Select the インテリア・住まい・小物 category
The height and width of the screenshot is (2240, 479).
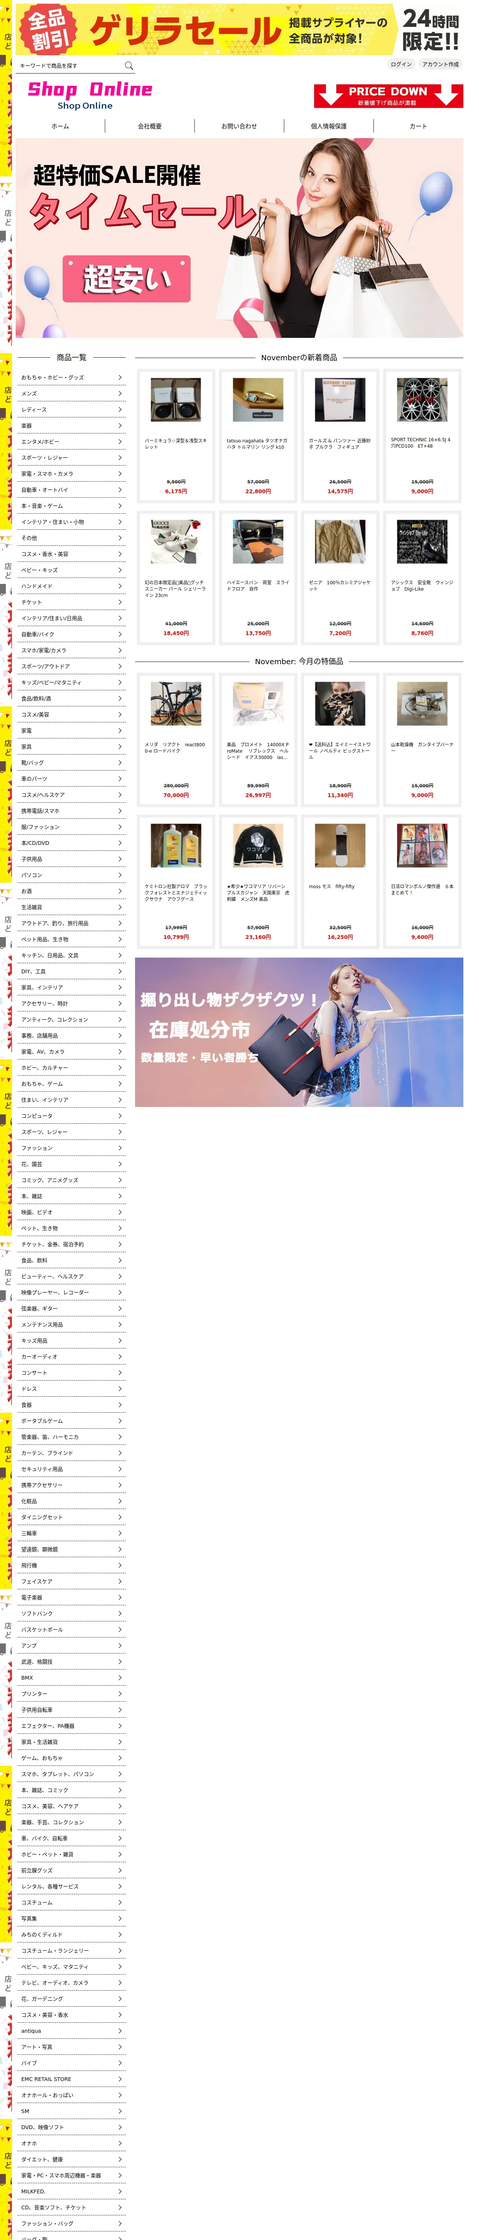click(x=71, y=522)
